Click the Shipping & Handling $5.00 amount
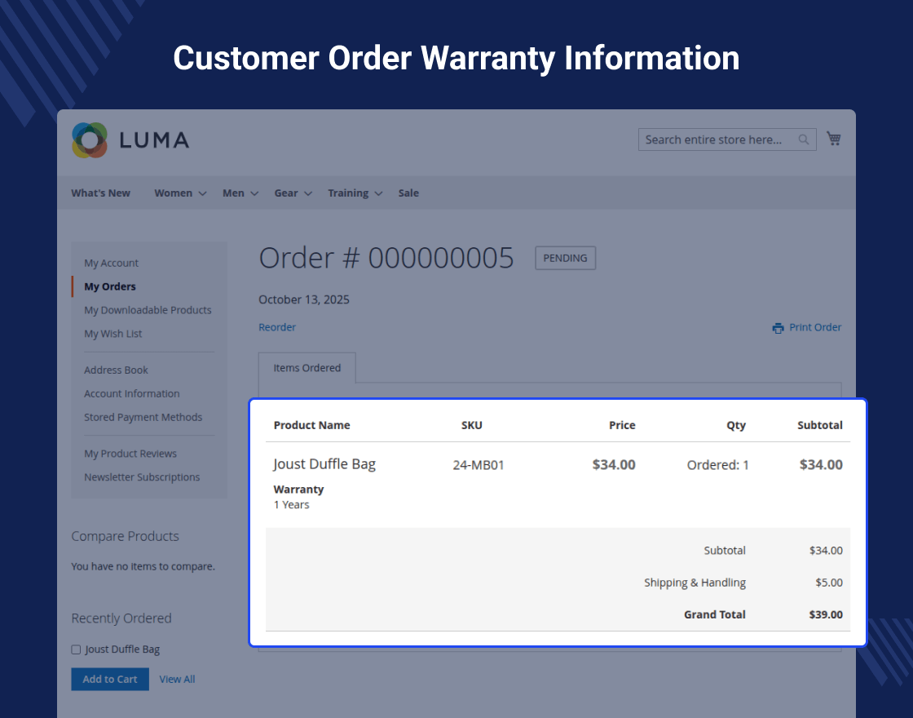Image resolution: width=913 pixels, height=718 pixels. (829, 583)
